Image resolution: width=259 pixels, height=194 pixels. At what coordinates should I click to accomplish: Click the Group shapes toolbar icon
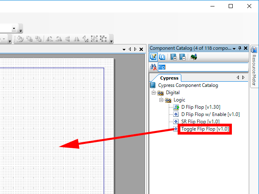pos(94,39)
